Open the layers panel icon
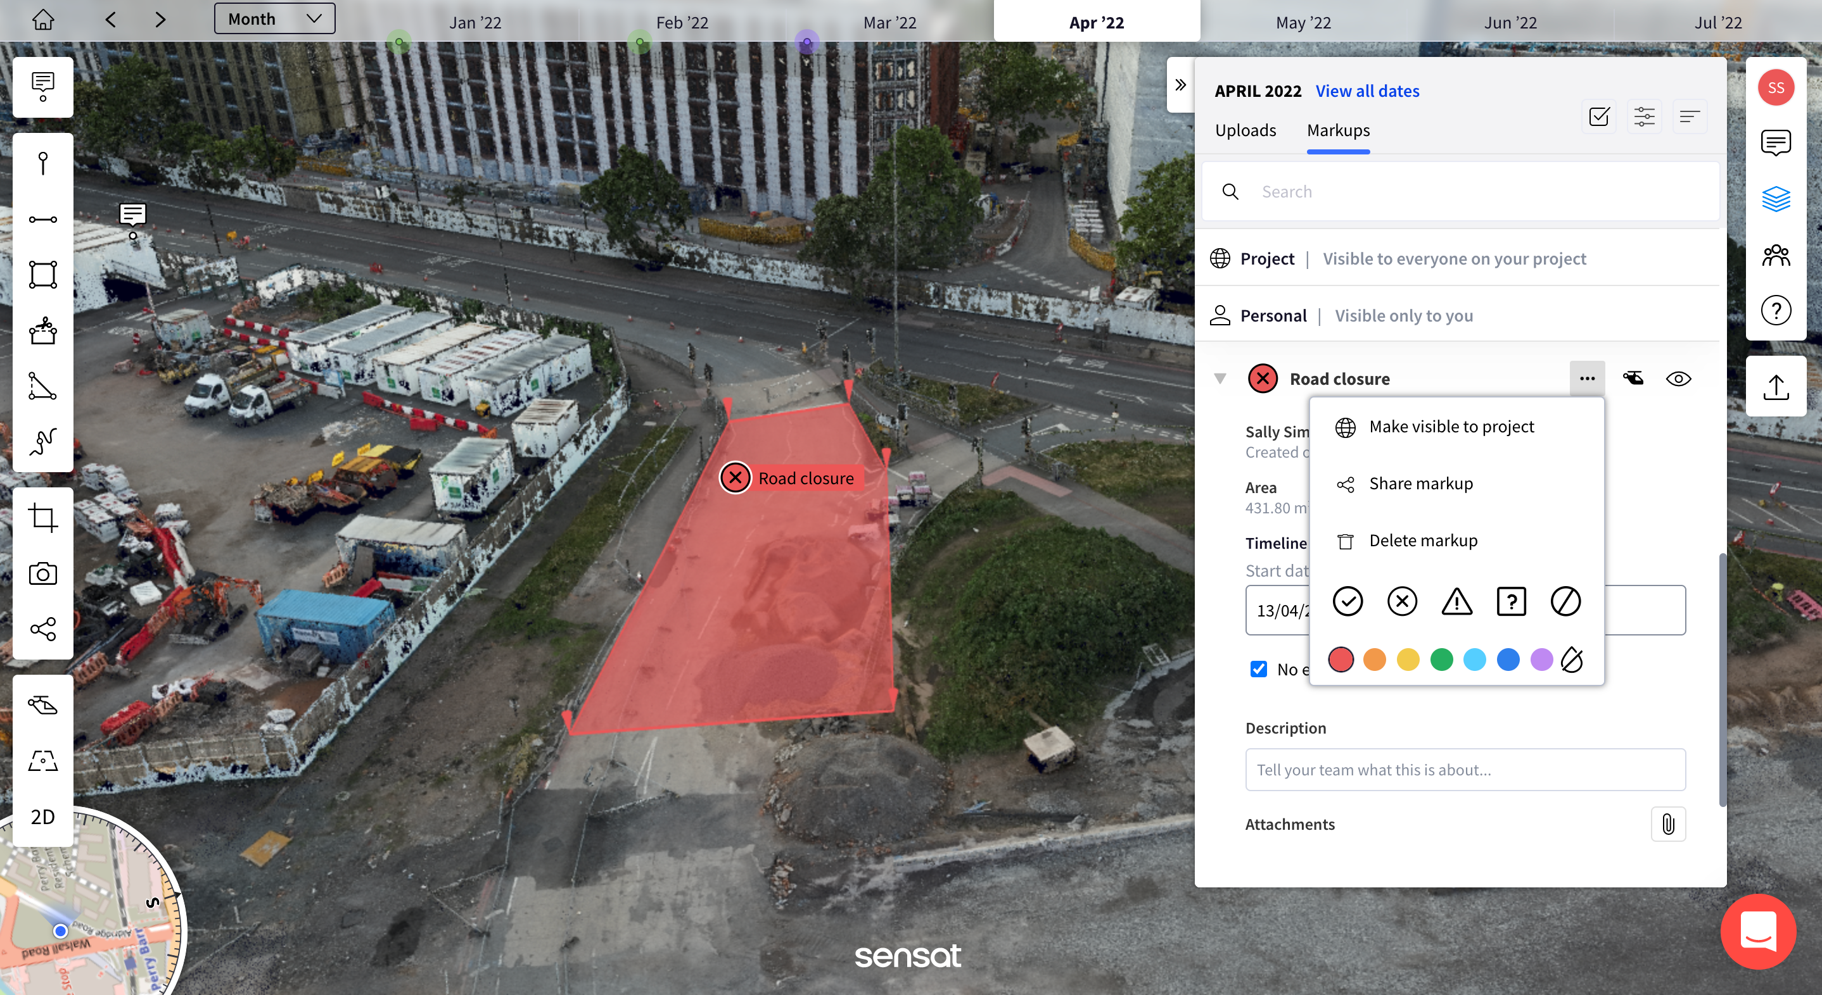 point(1775,199)
